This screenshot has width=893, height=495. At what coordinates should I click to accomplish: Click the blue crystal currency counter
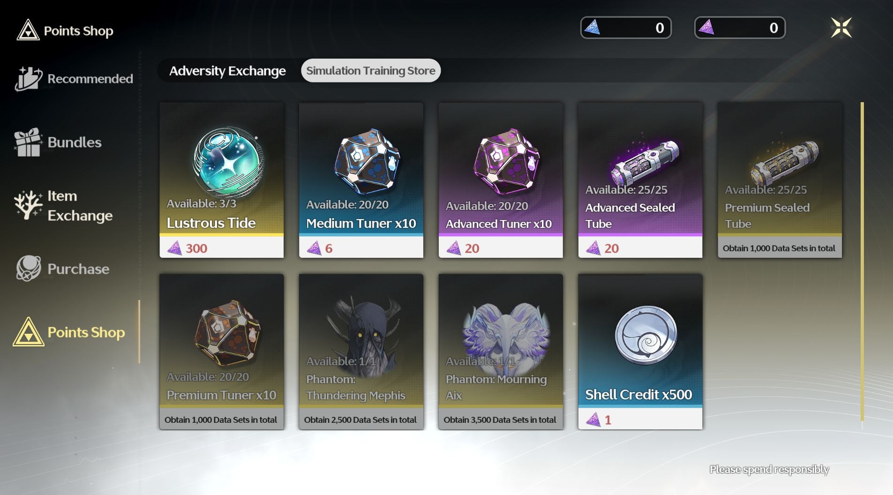tap(626, 28)
